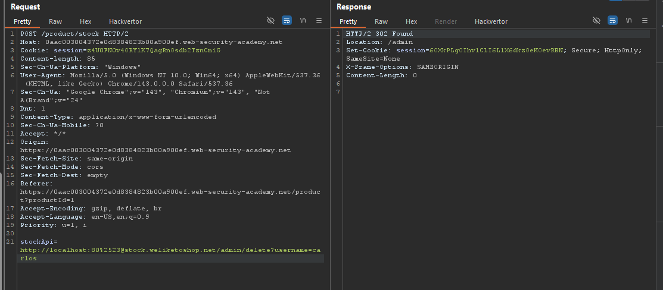Toggle line wrap in Request panel
This screenshot has width=663, height=290.
287,20
